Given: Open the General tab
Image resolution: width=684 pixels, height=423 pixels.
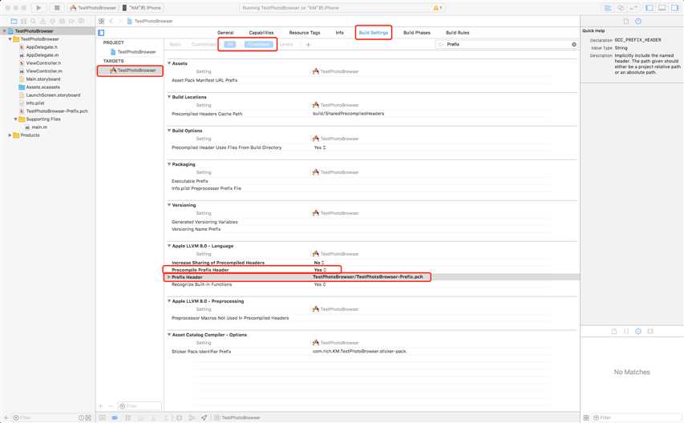Looking at the screenshot, I should coord(225,33).
